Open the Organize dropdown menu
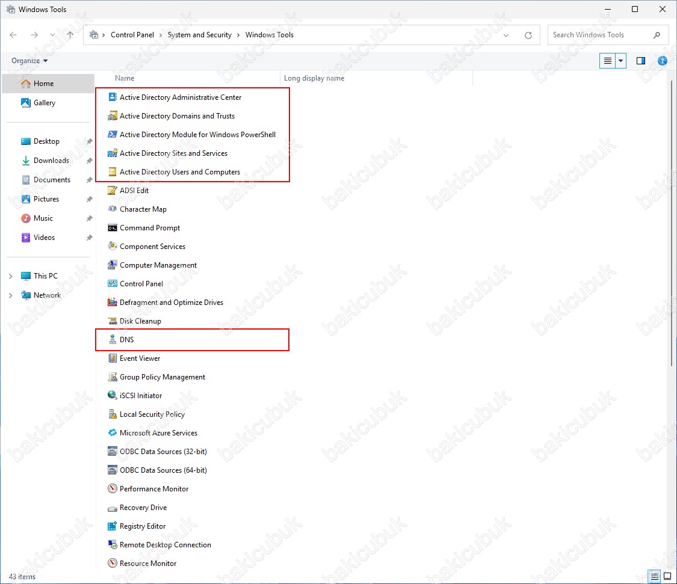This screenshot has width=677, height=584. pos(29,61)
